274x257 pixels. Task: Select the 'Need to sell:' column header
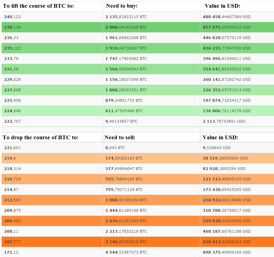pos(120,138)
